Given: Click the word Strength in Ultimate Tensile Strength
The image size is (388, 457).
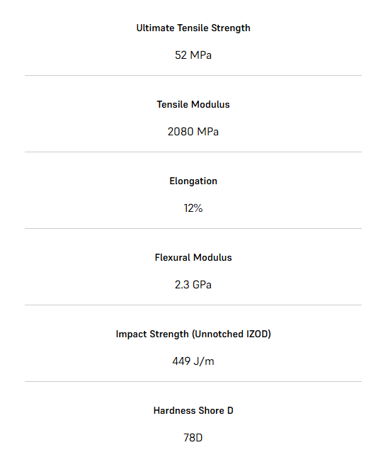Looking at the screenshot, I should tap(231, 28).
